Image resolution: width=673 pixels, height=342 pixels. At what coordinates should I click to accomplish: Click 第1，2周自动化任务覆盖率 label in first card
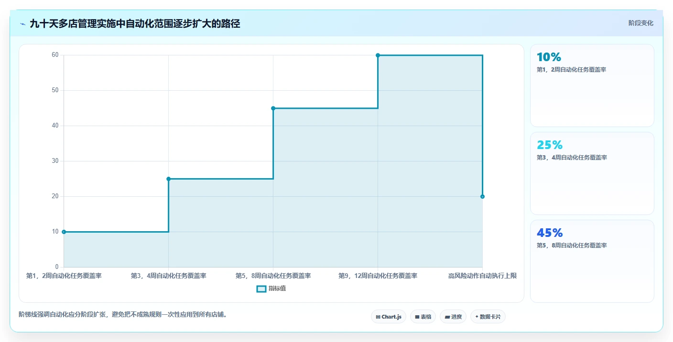572,70
